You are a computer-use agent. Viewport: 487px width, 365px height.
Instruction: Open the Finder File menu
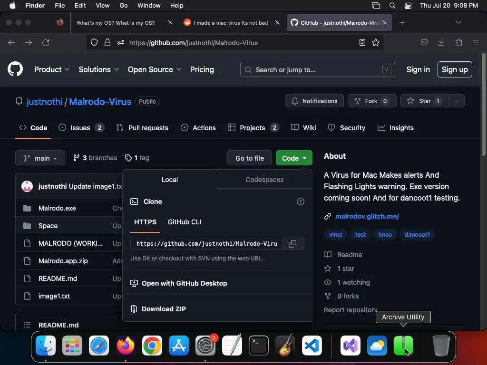[59, 6]
